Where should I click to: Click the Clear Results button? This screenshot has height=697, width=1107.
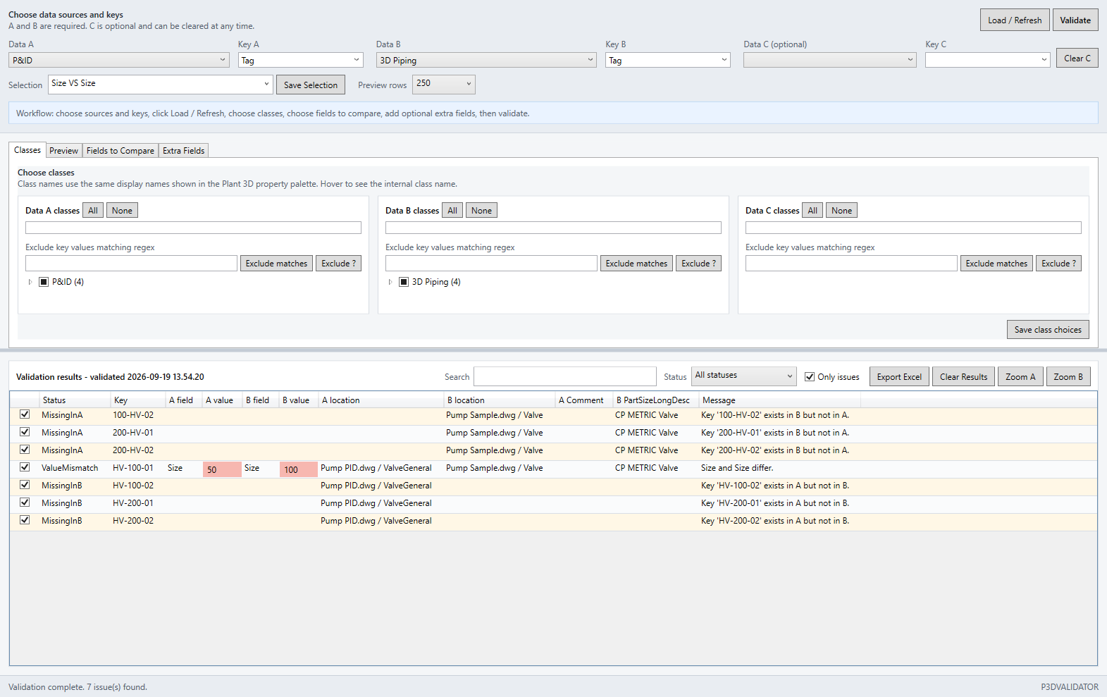coord(963,376)
